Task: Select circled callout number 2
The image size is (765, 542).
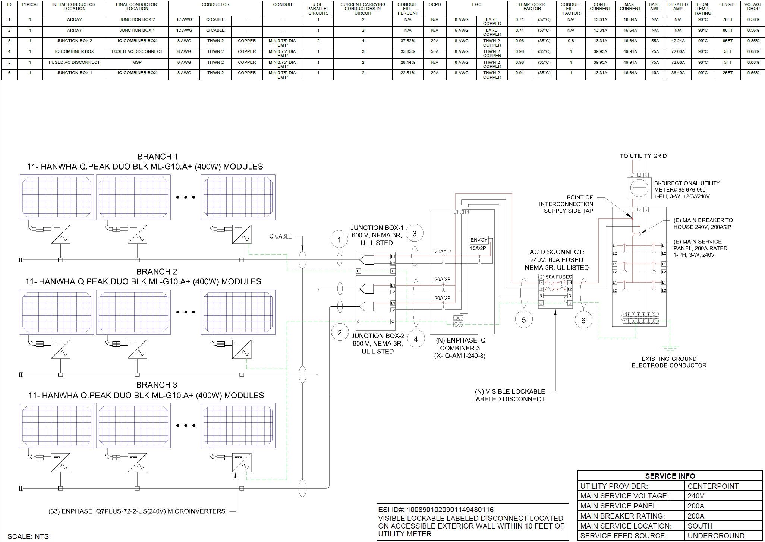Action: (x=340, y=333)
